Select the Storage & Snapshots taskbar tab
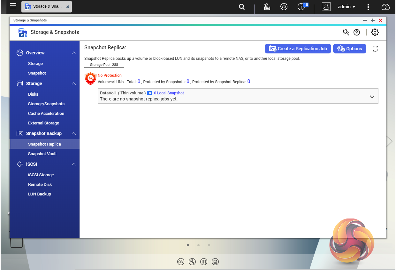Screen dimensions: 396x270 point(46,7)
